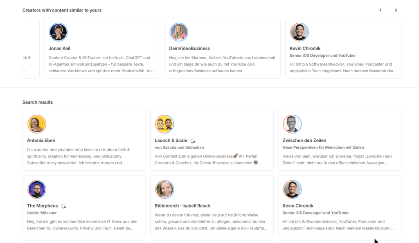Click the badge icon beside The Morpheus

63,206
